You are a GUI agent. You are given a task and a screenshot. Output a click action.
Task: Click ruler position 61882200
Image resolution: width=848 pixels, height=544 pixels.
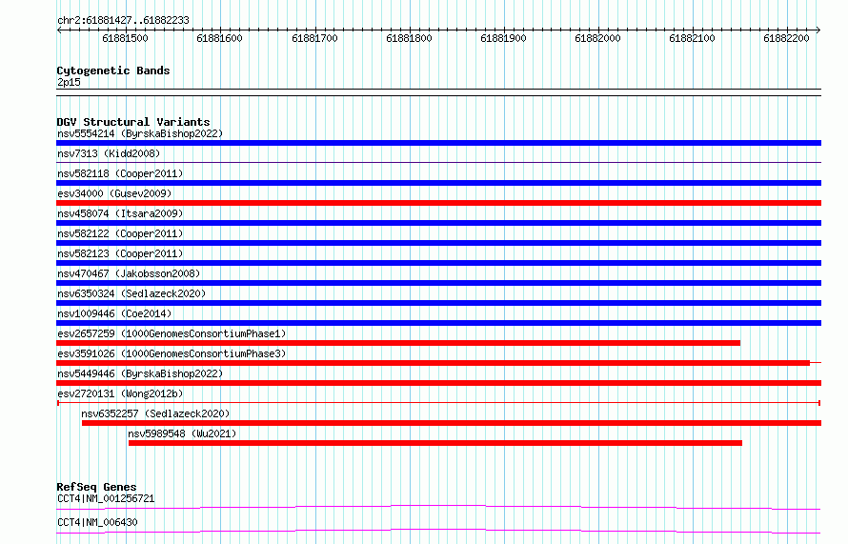pos(786,38)
